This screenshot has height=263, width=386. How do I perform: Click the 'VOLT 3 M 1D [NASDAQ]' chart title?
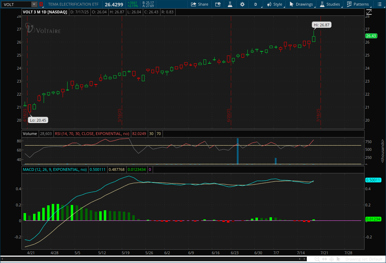coord(45,12)
